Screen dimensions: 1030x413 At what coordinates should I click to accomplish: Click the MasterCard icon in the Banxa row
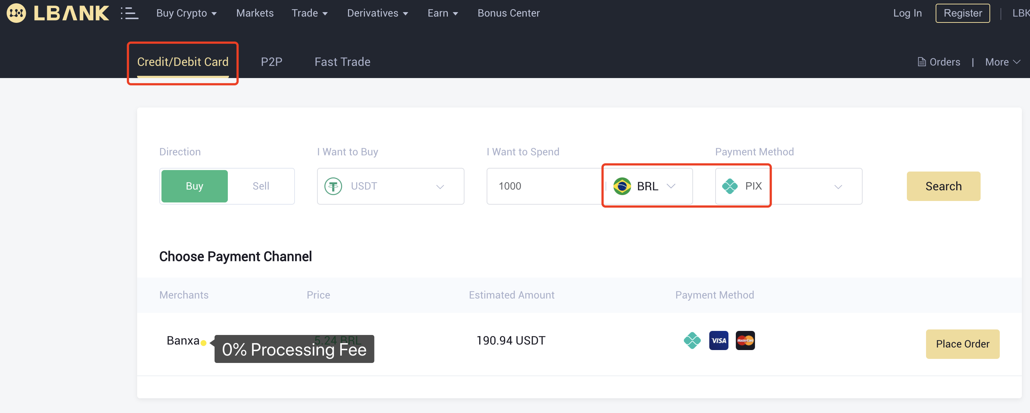point(745,340)
